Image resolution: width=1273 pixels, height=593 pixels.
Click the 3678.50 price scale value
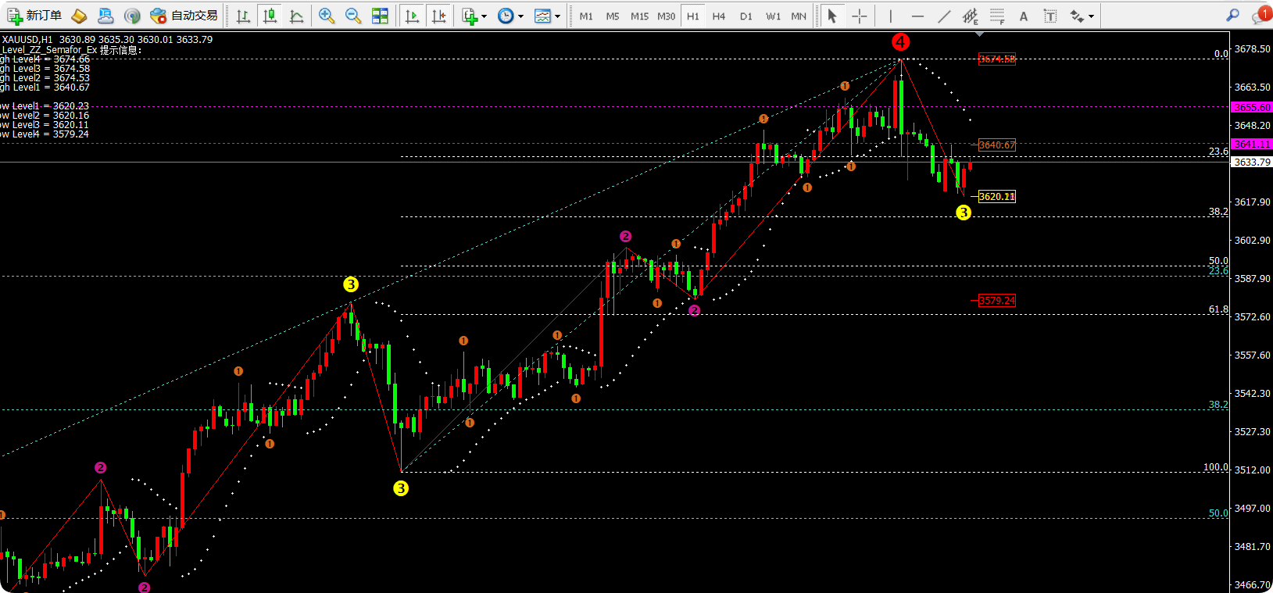(x=1252, y=48)
